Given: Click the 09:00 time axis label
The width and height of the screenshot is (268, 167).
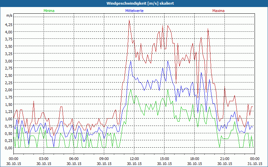Looking at the screenshot, I should [x=104, y=159].
